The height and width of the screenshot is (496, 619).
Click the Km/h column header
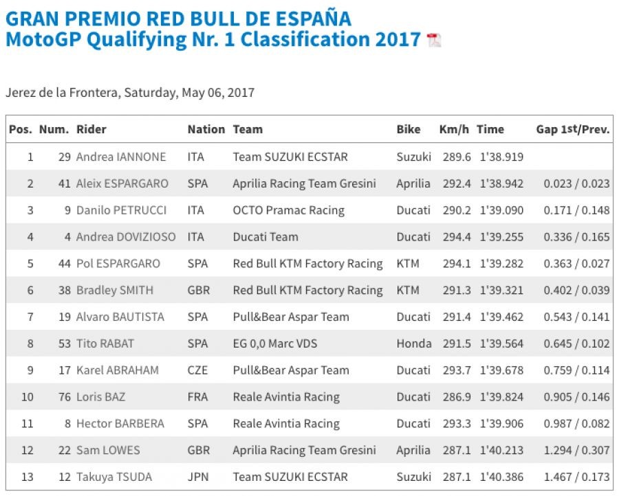454,129
